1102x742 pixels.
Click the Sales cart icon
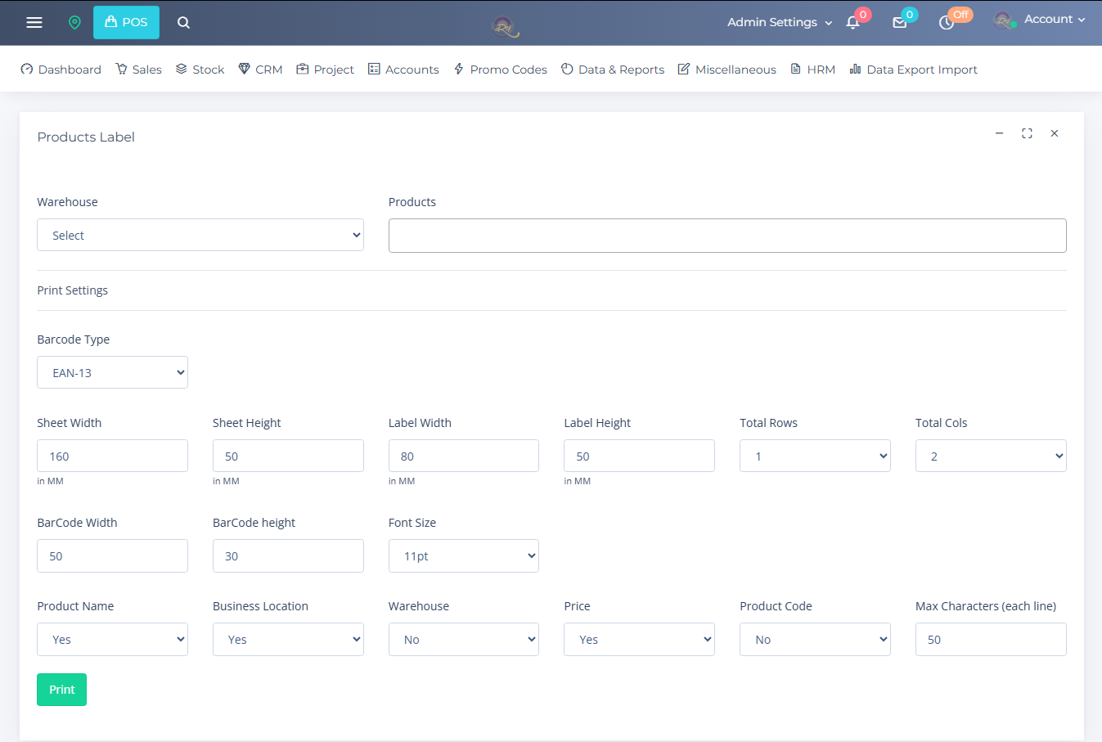pyautogui.click(x=121, y=70)
